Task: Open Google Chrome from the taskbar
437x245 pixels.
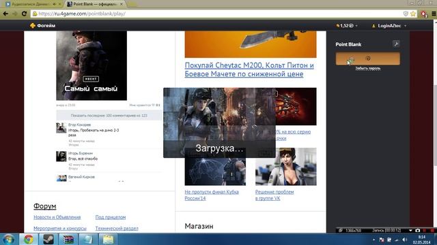Action: coord(28,239)
